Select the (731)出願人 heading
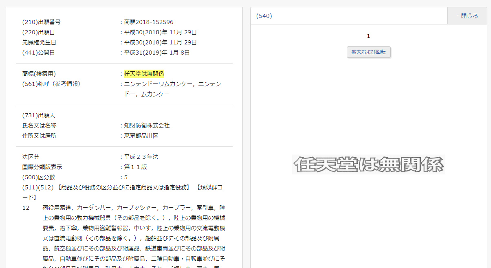This screenshot has width=491, height=268. tap(39, 115)
